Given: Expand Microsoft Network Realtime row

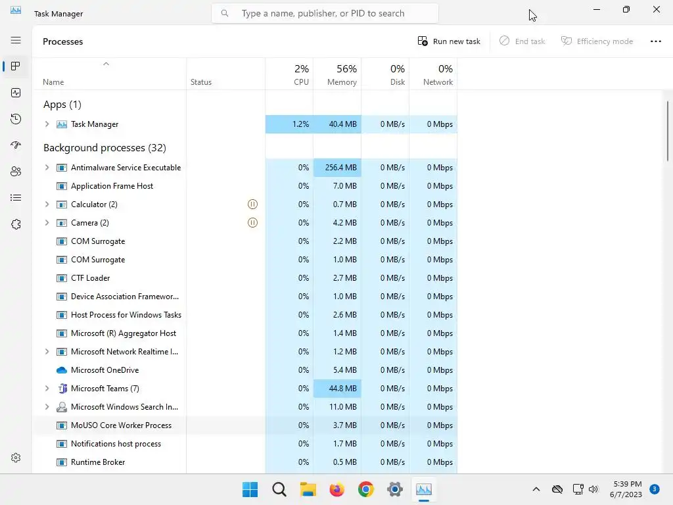Looking at the screenshot, I should tap(47, 352).
